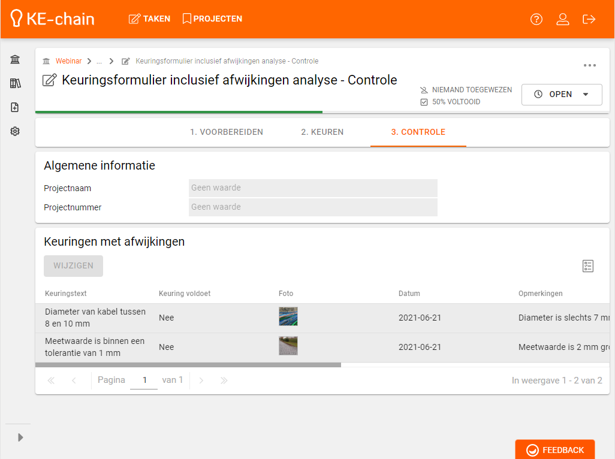
Task: Open the cable photo thumbnail
Action: (288, 317)
